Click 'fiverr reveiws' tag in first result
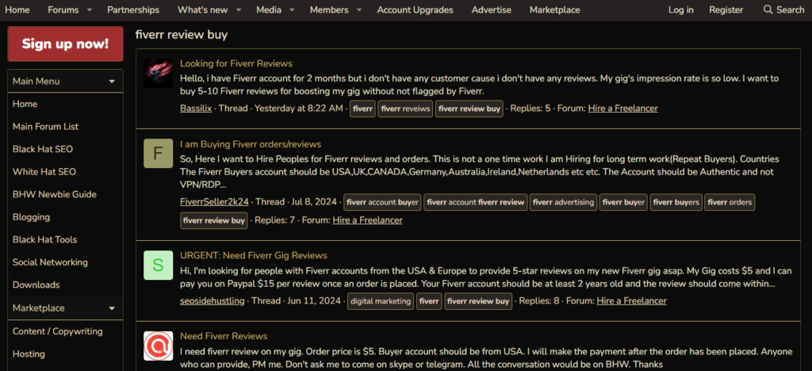 [405, 109]
